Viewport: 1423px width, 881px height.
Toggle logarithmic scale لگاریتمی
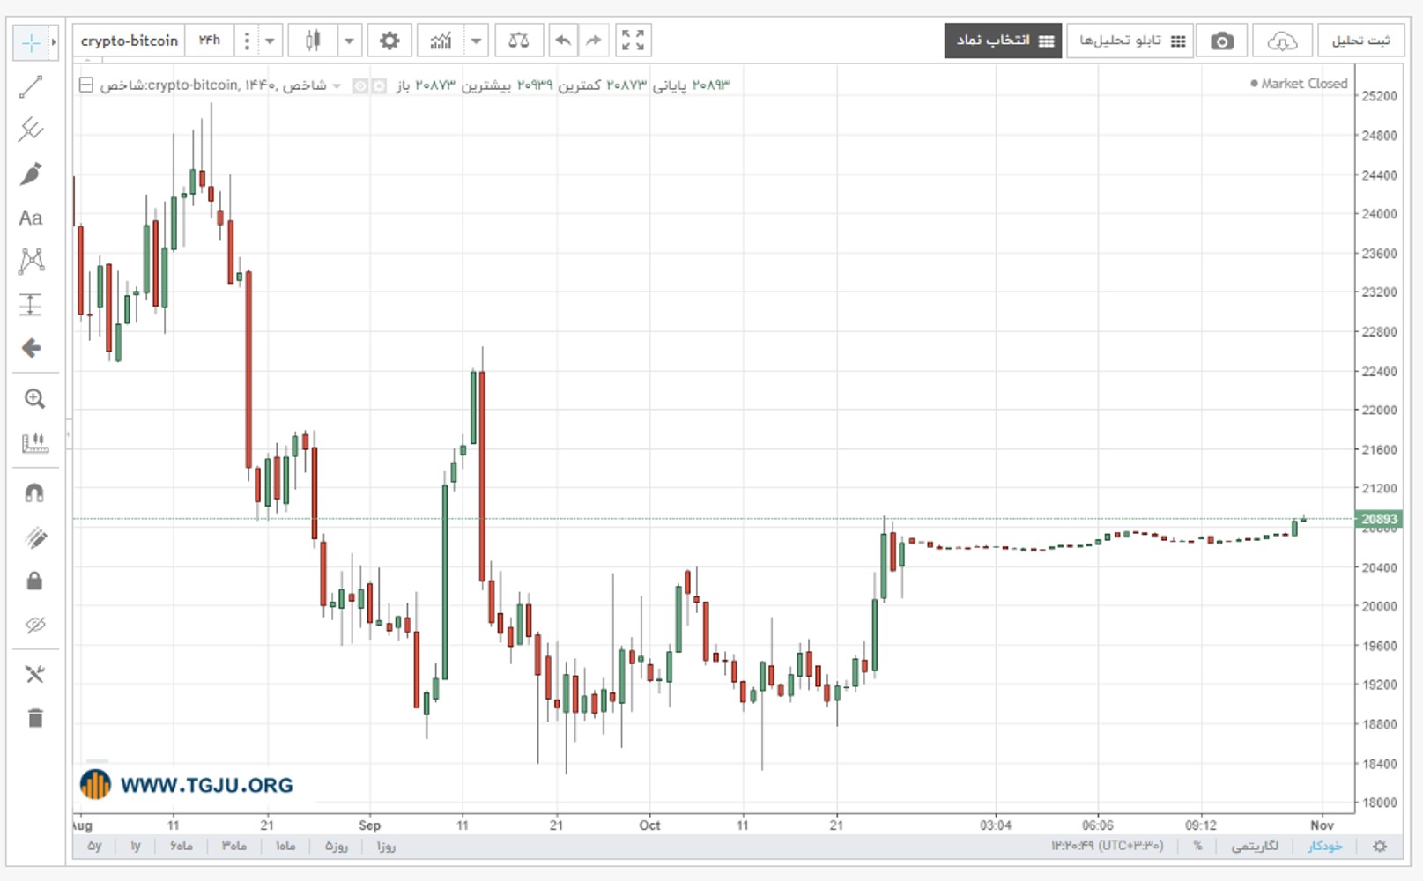pos(1254,846)
